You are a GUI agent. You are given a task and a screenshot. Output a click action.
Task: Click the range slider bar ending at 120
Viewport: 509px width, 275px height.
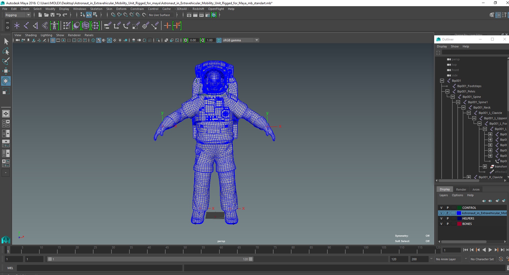coord(150,259)
